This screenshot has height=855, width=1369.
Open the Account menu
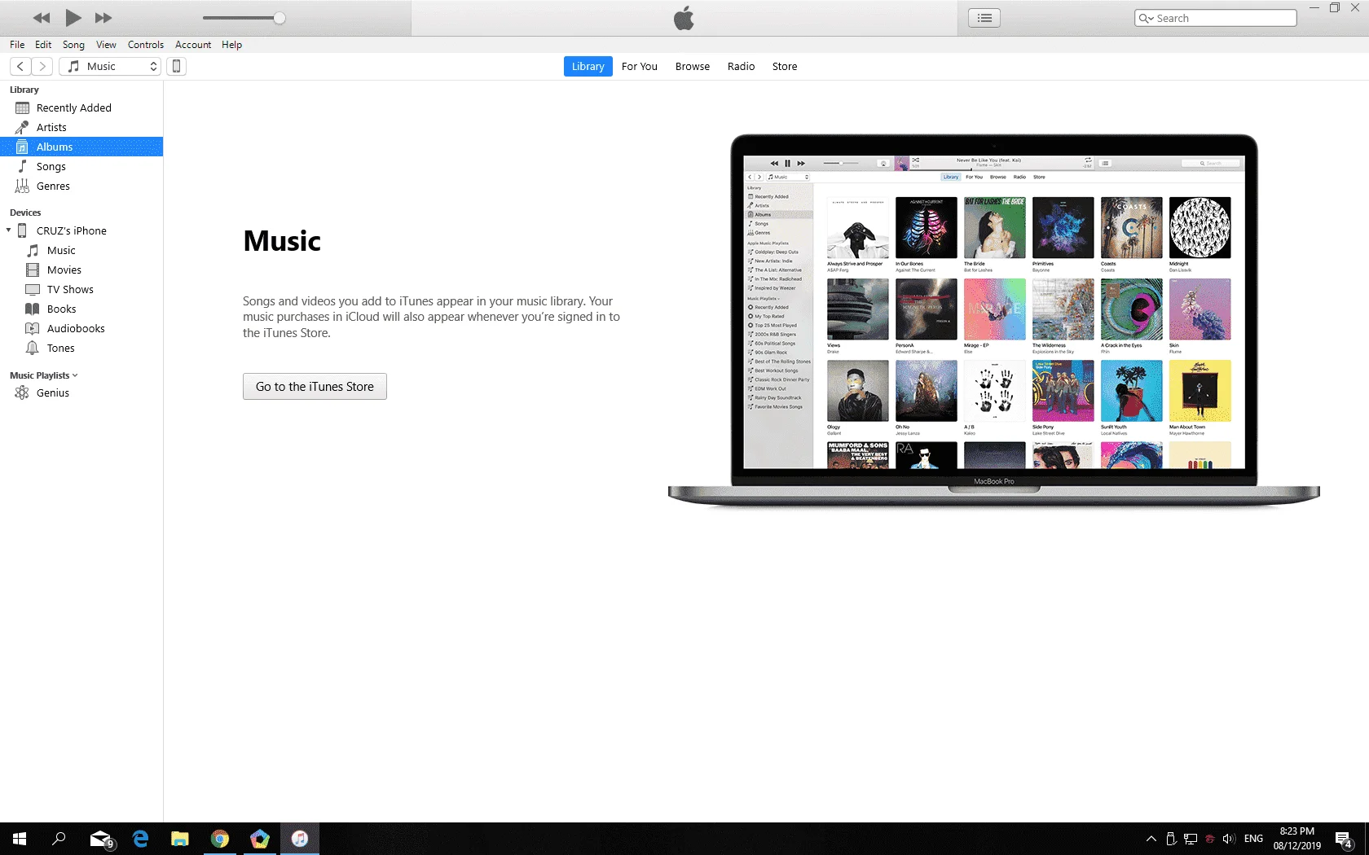click(193, 45)
